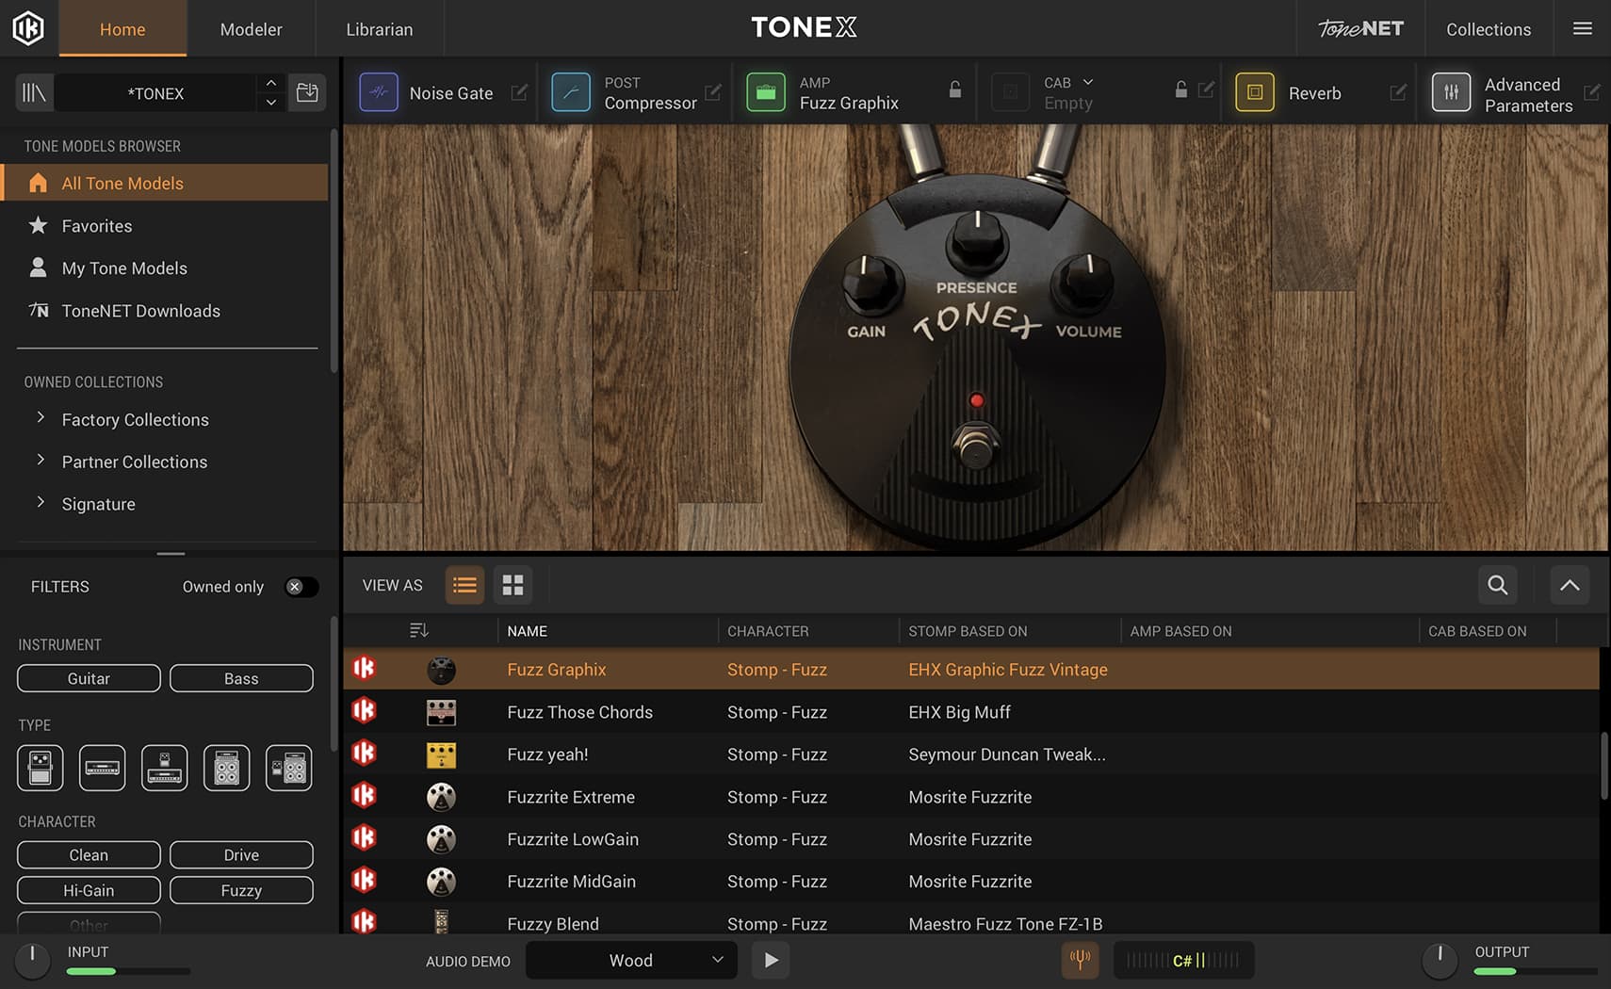
Task: Switch to grid view icon
Action: [x=513, y=585]
